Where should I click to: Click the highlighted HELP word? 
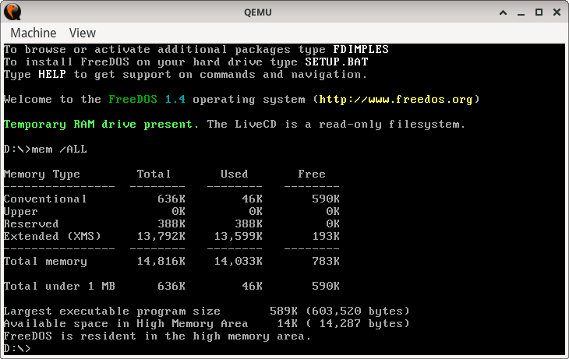(52, 74)
